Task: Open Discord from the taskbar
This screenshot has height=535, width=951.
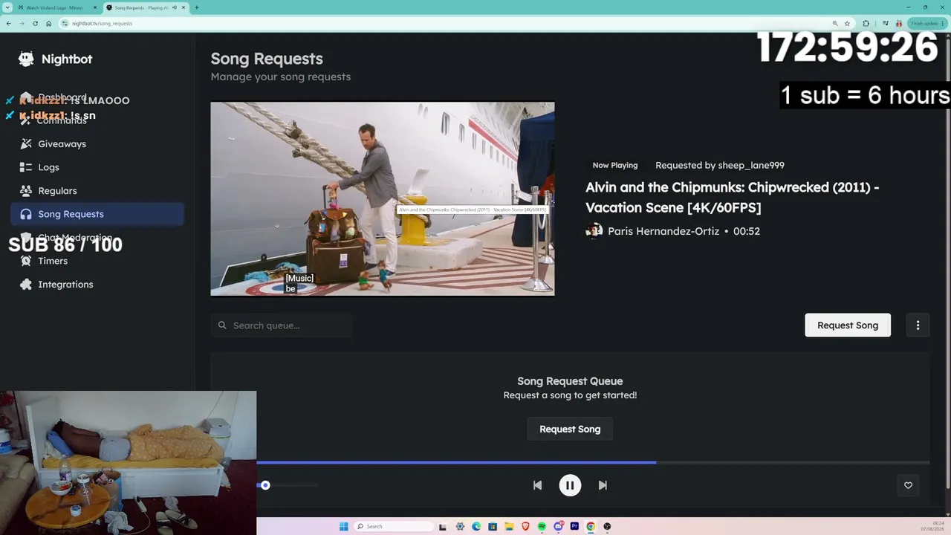Action: (x=558, y=527)
